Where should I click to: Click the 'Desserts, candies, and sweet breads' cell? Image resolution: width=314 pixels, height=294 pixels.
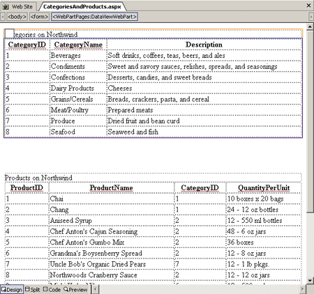point(204,77)
